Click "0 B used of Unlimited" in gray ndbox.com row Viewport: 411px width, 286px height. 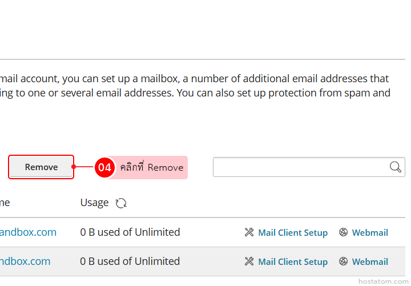point(130,261)
